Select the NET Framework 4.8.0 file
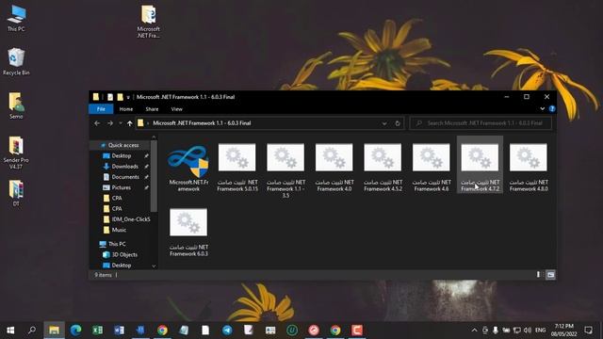Image resolution: width=603 pixels, height=339 pixels. [529, 168]
